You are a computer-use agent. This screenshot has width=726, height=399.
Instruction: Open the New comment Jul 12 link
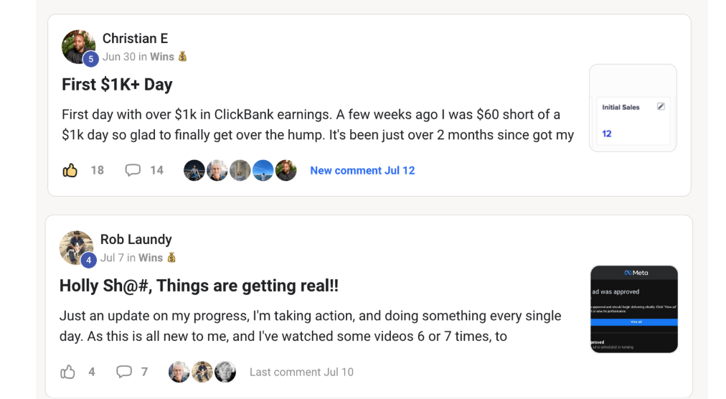point(362,171)
